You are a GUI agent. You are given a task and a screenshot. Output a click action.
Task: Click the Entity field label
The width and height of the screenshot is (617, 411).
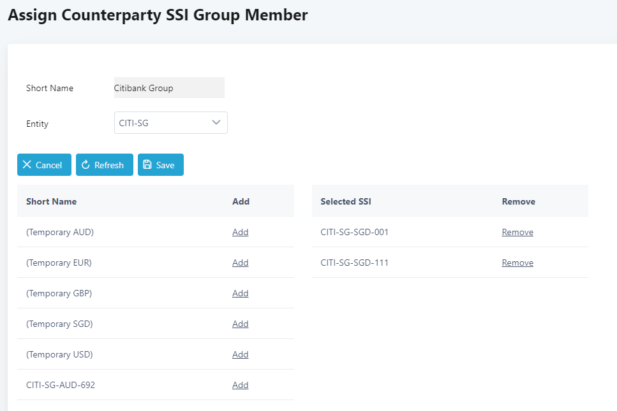tap(37, 124)
